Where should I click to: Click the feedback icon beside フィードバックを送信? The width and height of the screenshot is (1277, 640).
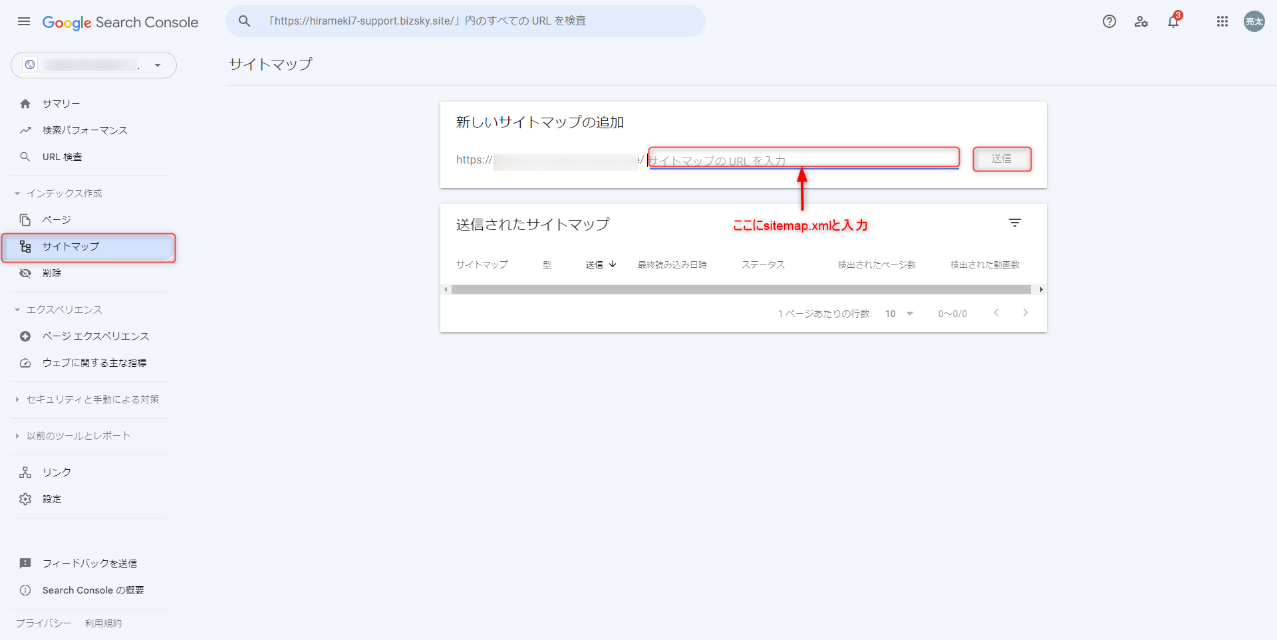(25, 564)
